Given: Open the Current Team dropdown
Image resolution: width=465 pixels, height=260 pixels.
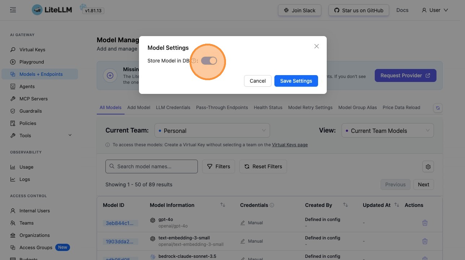Looking at the screenshot, I should pos(212,130).
